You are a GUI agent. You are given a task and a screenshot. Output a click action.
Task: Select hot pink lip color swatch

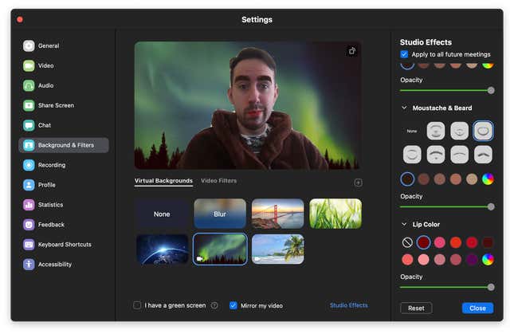pos(440,242)
